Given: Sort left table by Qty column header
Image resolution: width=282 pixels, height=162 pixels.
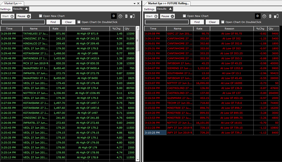Looking at the screenshot, I should point(129,28).
